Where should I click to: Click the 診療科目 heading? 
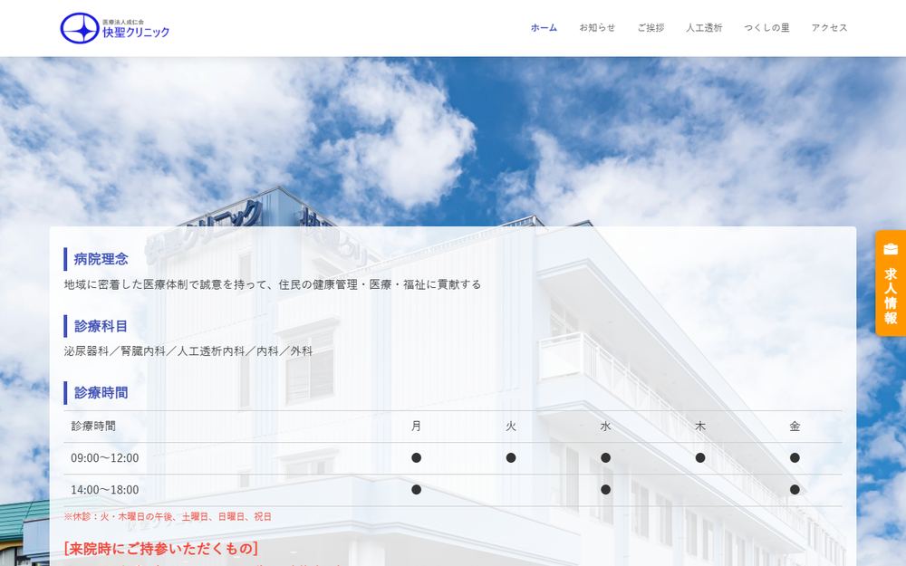101,326
